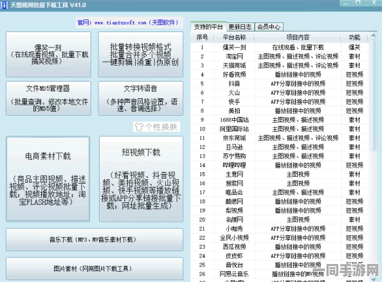Sort by the 项目内容 column header
Screen dimensions: 382x282
pos(298,37)
